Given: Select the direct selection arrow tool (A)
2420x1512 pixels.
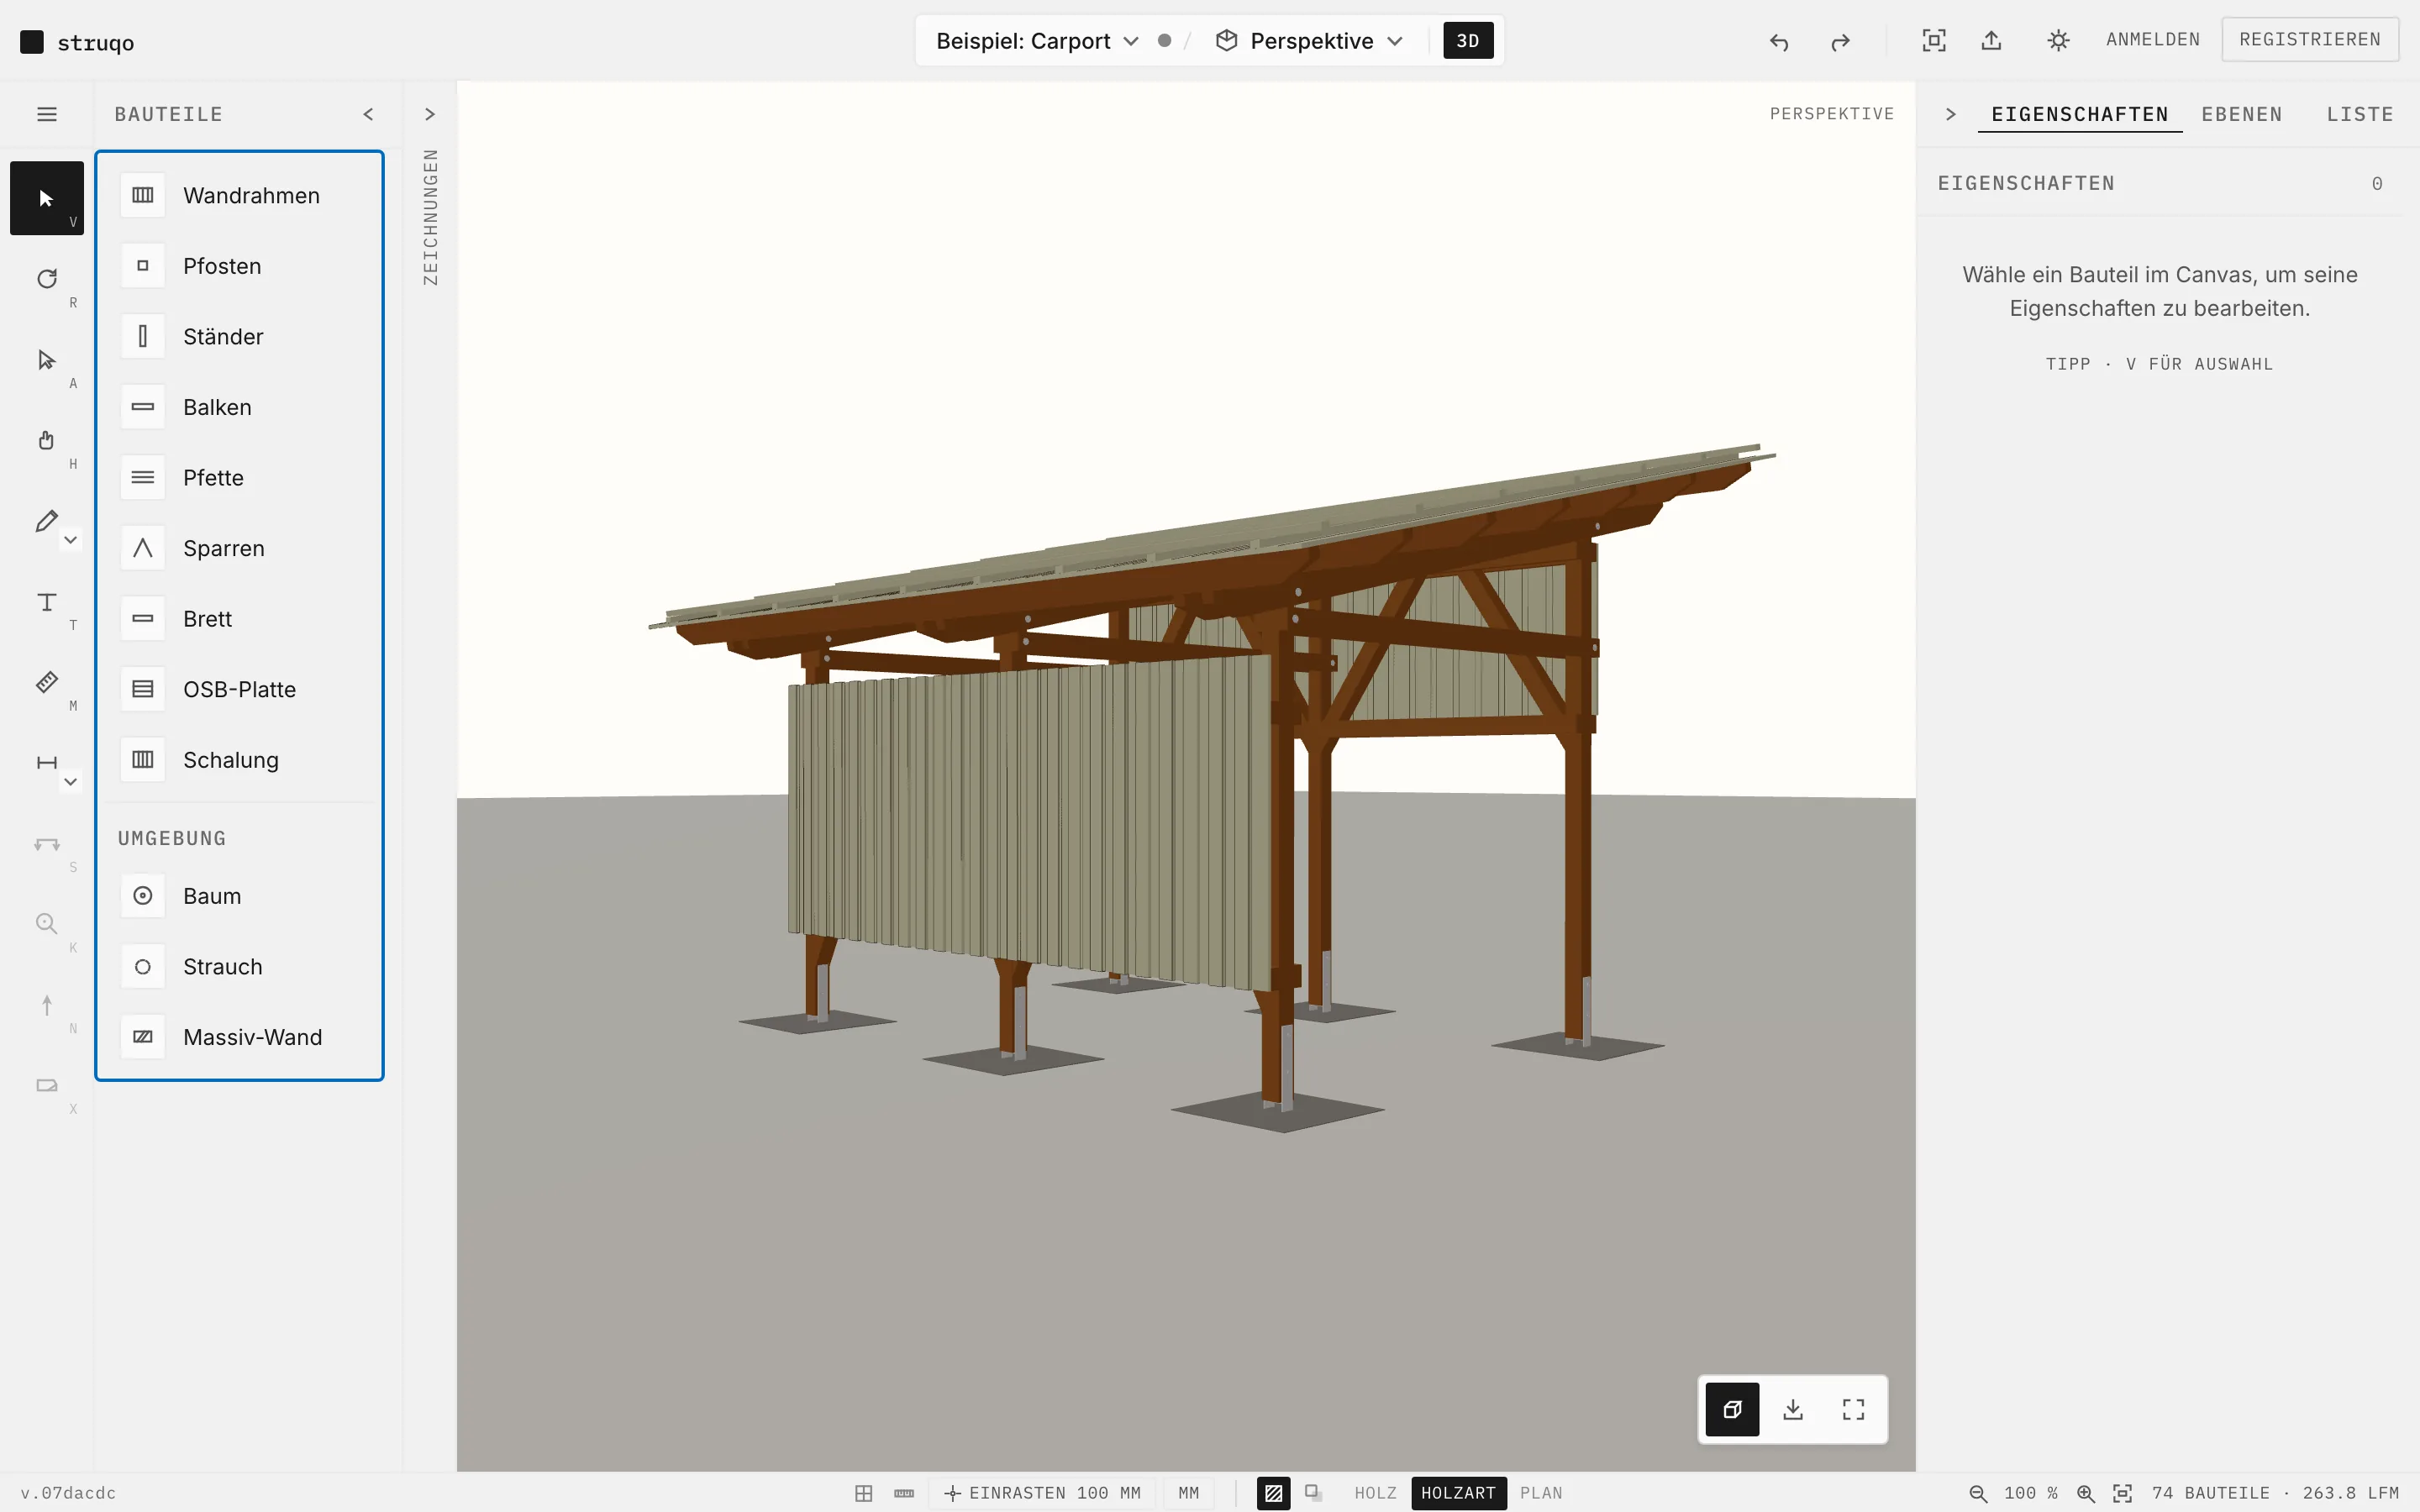Looking at the screenshot, I should pos(46,360).
